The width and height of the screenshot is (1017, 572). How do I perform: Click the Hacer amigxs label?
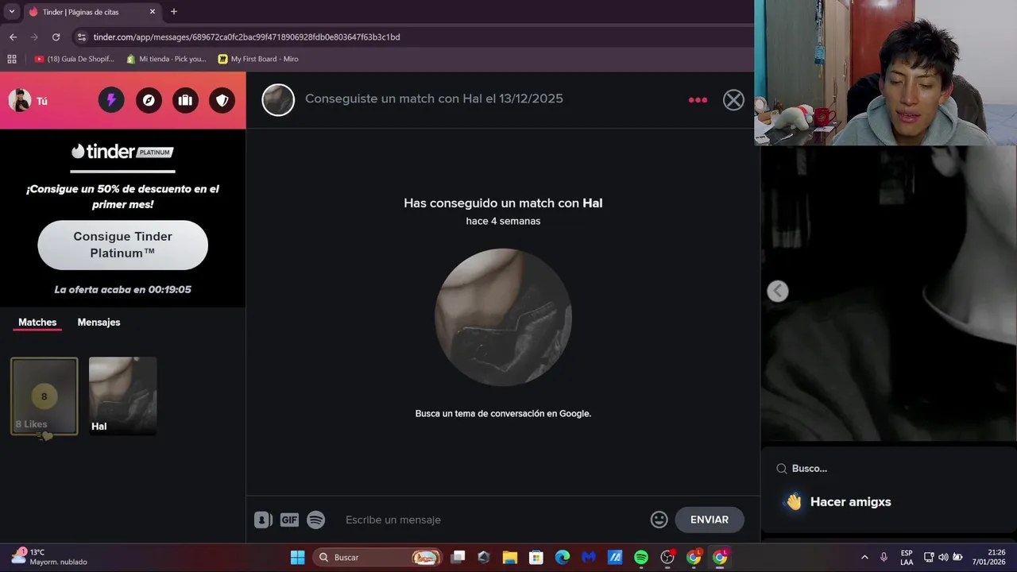coord(850,502)
